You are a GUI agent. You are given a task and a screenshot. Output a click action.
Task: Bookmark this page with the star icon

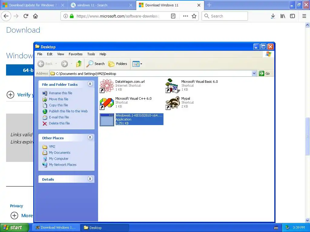click(194, 16)
